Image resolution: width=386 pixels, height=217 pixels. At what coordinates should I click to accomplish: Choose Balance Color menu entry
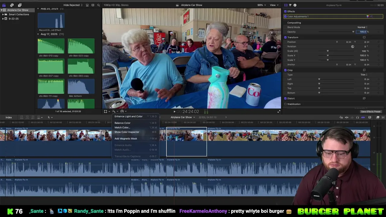pyautogui.click(x=122, y=123)
